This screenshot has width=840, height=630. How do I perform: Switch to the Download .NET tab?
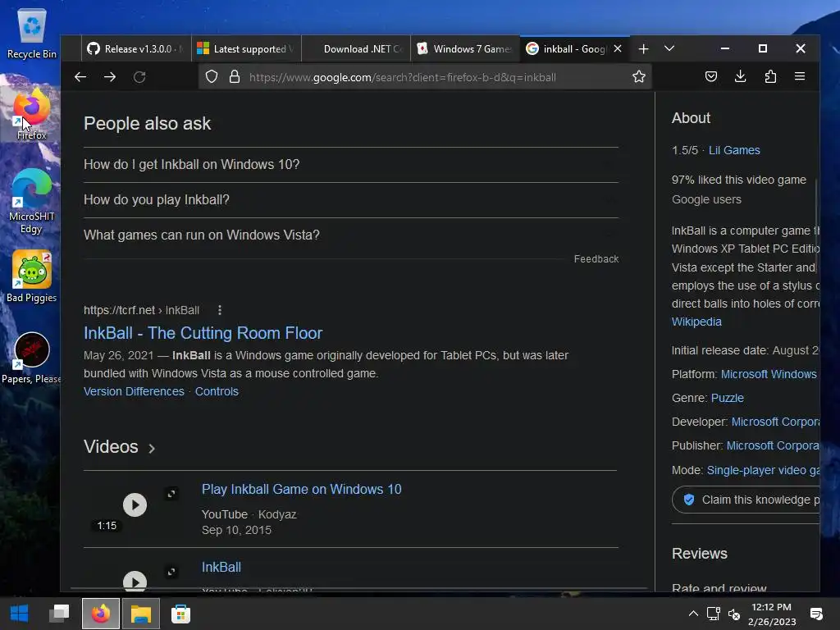[356, 48]
